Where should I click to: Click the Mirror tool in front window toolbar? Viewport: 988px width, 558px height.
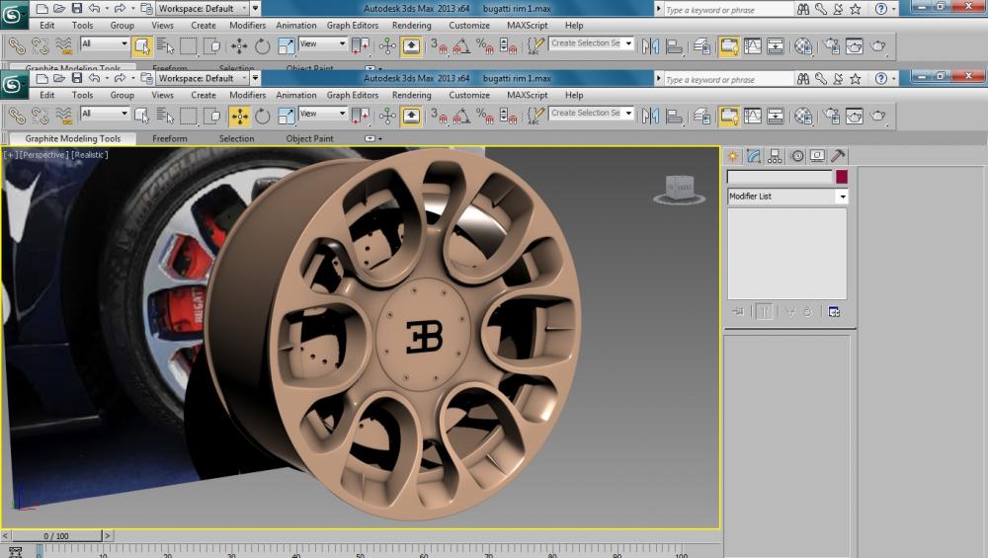[x=650, y=116]
